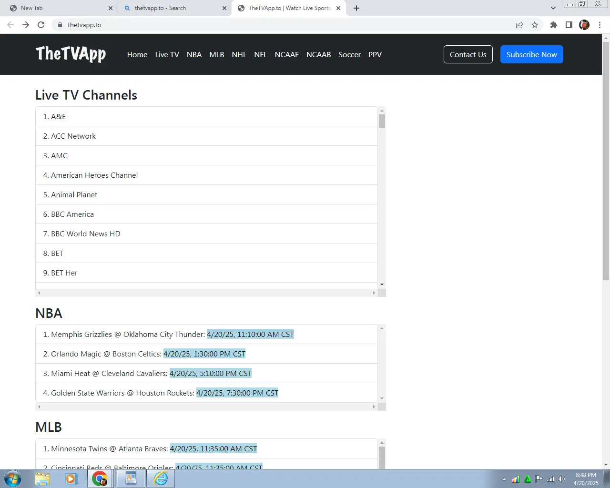Click the Contact Us button
Screen dimensions: 610x488
coord(468,54)
